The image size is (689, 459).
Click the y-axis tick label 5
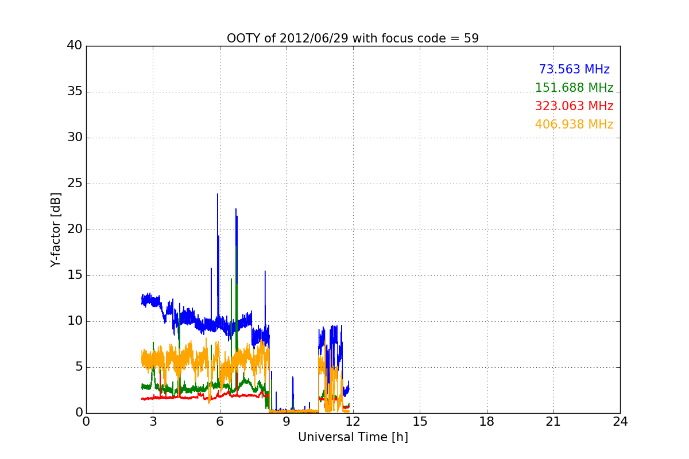[x=78, y=367]
